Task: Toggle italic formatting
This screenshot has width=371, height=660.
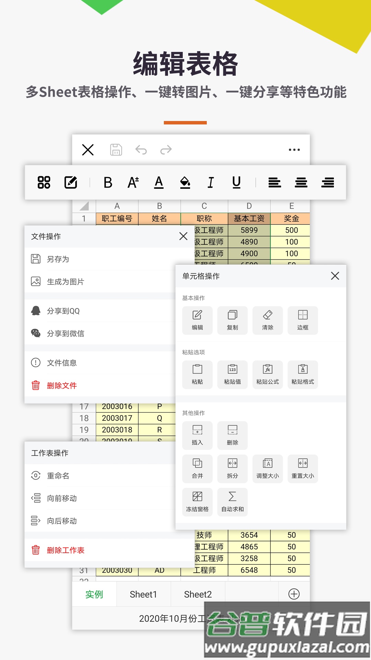Action: pyautogui.click(x=211, y=183)
